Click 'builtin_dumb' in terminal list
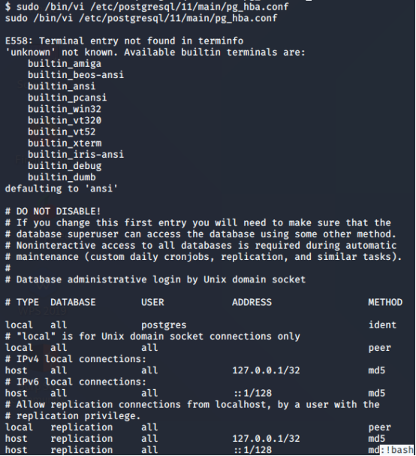The height and width of the screenshot is (456, 416). [62, 177]
